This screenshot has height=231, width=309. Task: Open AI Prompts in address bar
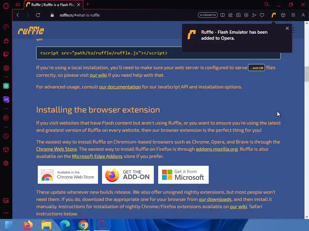pyautogui.click(x=208, y=15)
